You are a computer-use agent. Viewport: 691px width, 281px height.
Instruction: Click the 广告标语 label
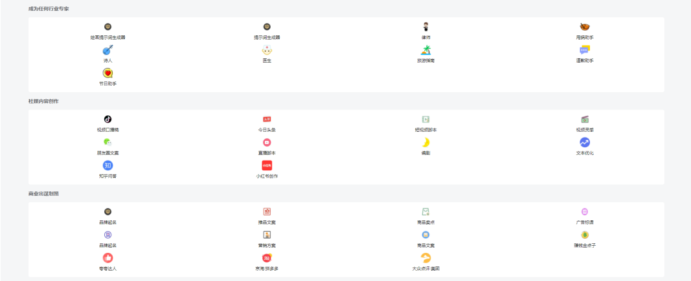click(585, 222)
